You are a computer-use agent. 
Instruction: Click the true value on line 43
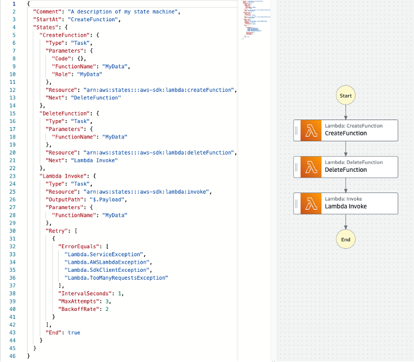(x=74, y=333)
